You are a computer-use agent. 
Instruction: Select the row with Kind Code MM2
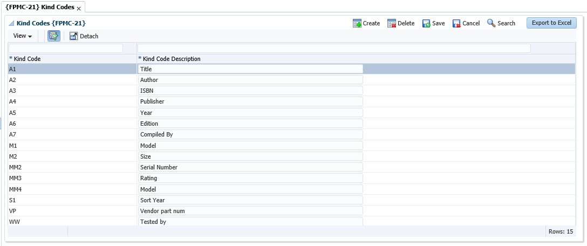[70, 167]
